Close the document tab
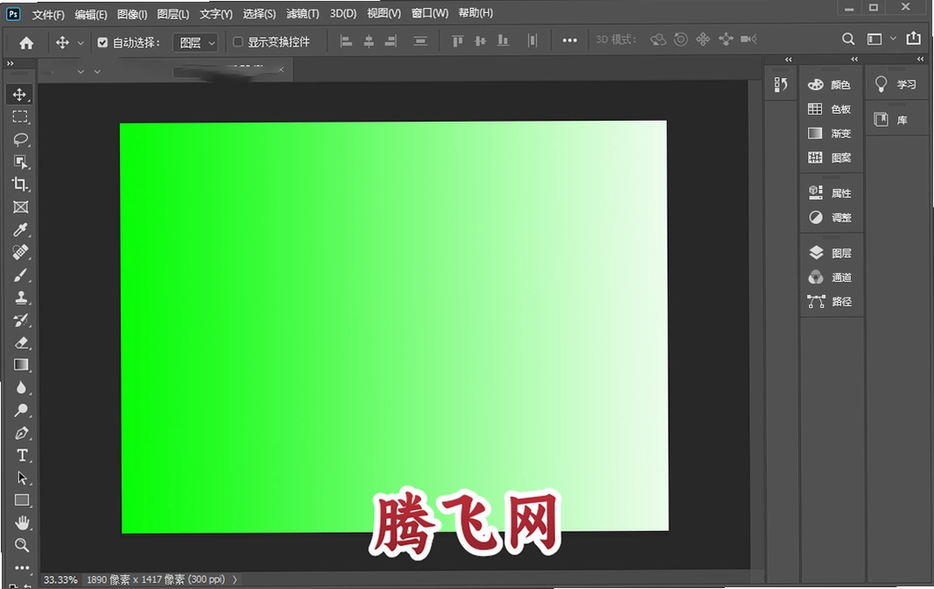Screen dimensions: 934x589 (281, 70)
